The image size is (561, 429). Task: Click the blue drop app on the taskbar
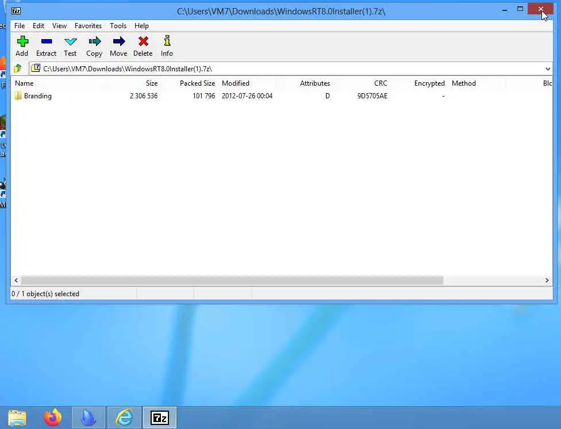[x=89, y=417]
